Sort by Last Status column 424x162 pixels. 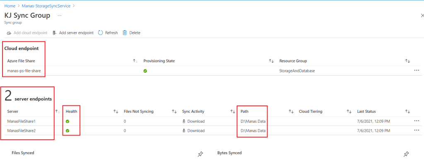[x=407, y=111]
